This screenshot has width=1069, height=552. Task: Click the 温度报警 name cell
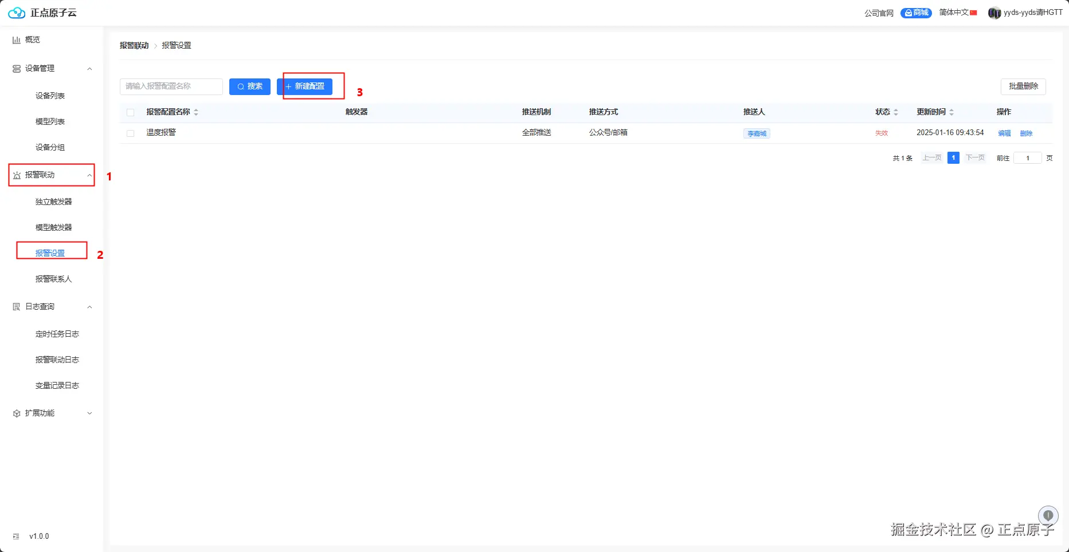coord(161,133)
